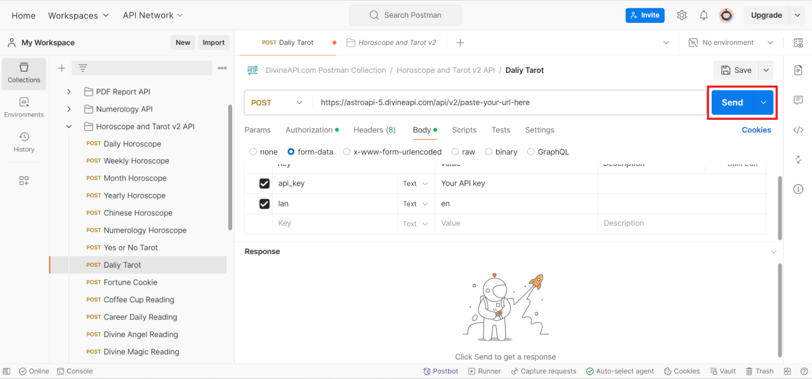Open the POST method dropdown

277,103
